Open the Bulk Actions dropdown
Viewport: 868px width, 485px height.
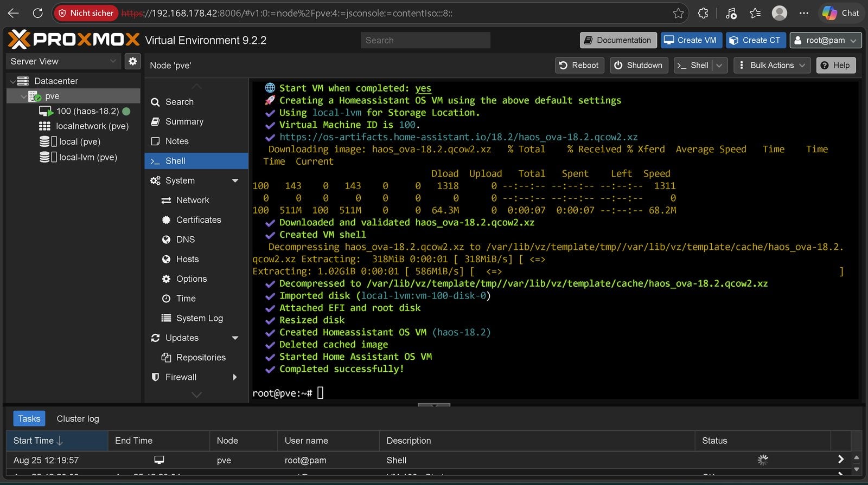coord(773,65)
